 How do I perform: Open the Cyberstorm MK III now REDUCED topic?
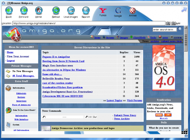[x=63, y=96]
